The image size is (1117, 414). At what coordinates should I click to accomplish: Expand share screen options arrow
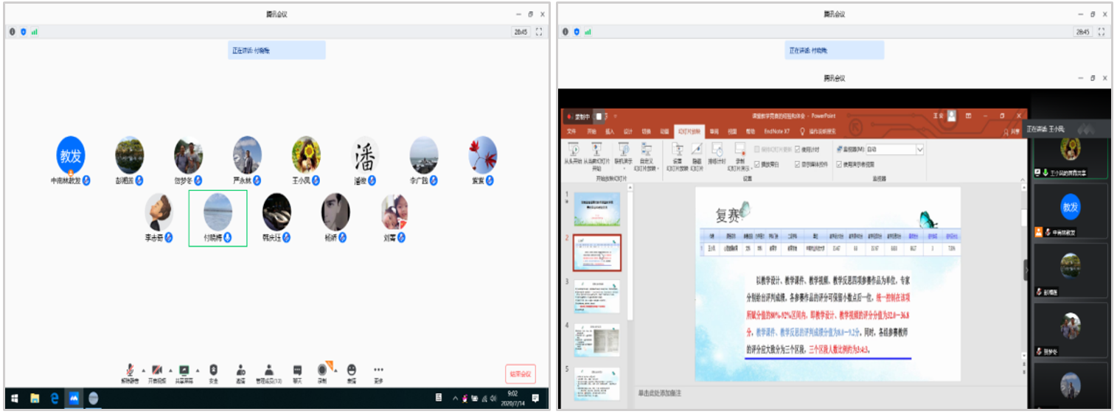click(198, 371)
